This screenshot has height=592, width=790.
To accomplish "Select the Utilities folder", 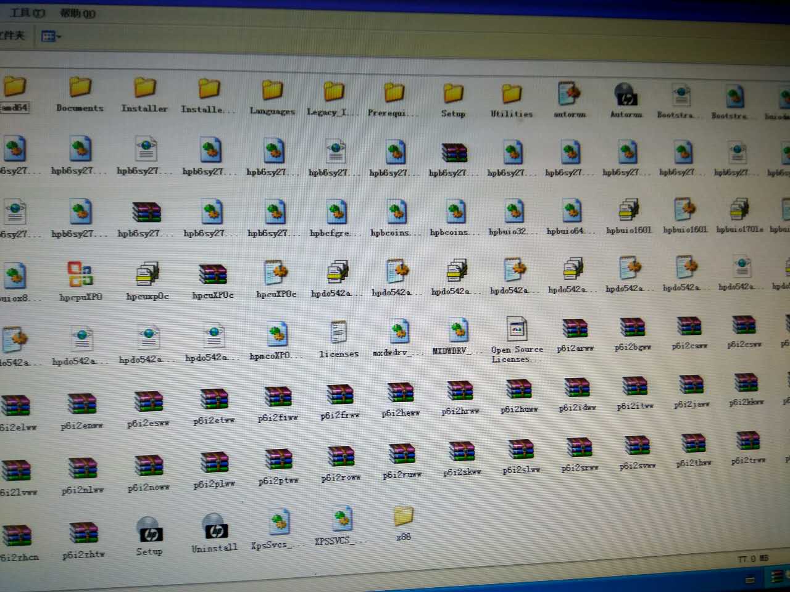I will click(x=511, y=94).
